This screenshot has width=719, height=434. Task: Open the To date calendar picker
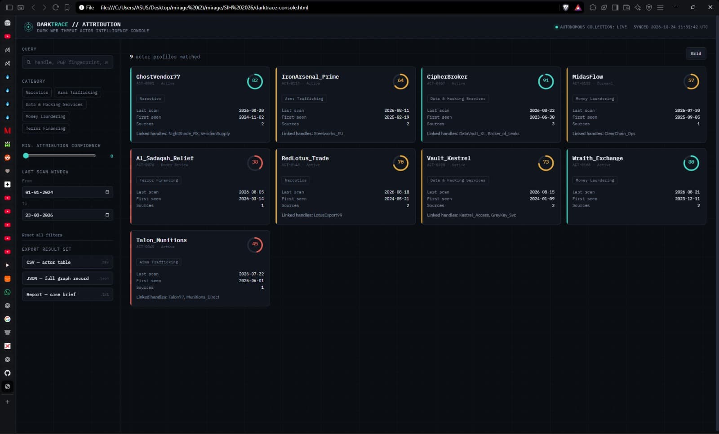pyautogui.click(x=107, y=215)
